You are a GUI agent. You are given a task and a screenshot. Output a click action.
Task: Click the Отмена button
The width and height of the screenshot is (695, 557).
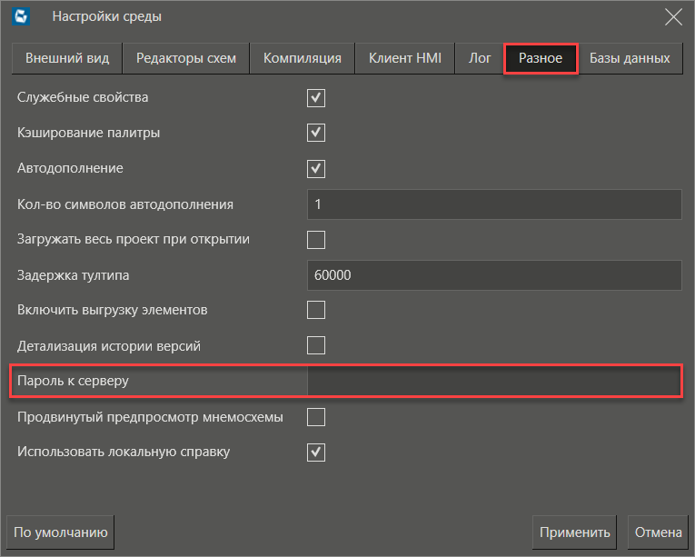659,532
